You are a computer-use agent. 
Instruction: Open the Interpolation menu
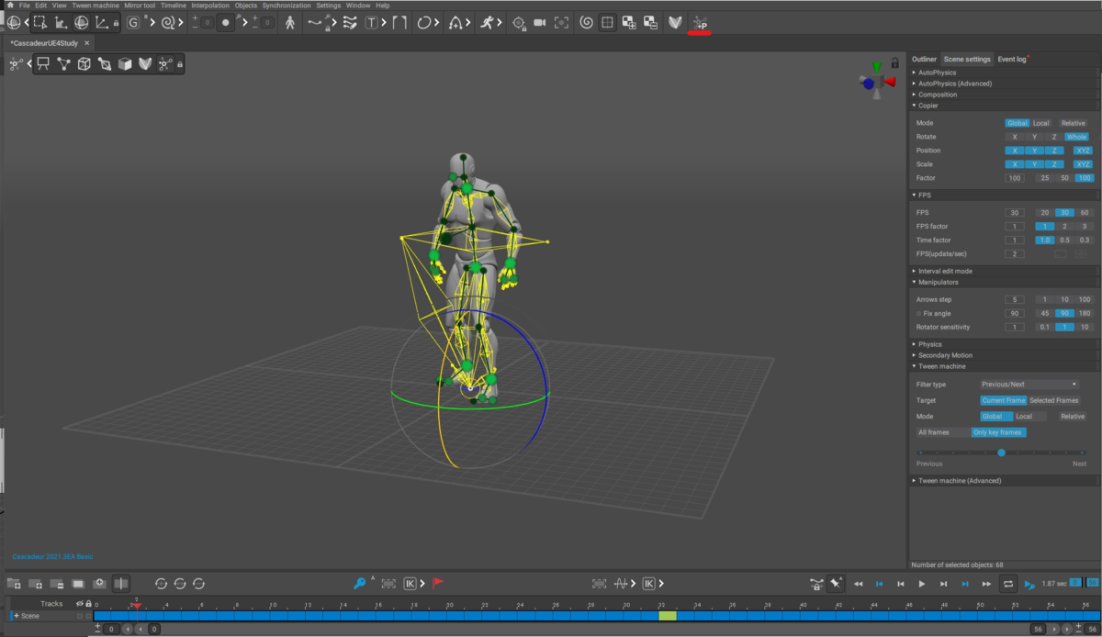tap(210, 6)
